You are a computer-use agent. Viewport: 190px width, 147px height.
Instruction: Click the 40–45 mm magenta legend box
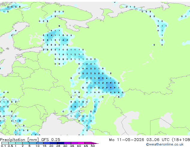(x=81, y=143)
